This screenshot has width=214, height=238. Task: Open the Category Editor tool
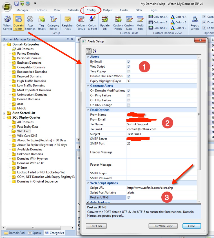53,23
